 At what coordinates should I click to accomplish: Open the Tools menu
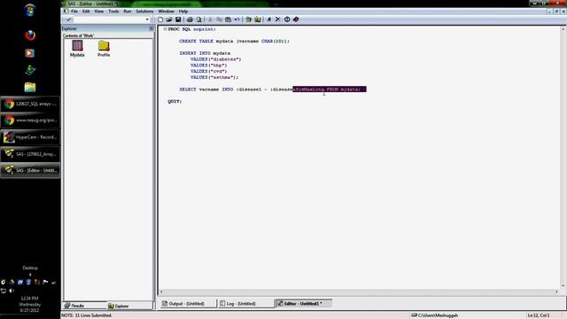pyautogui.click(x=113, y=12)
